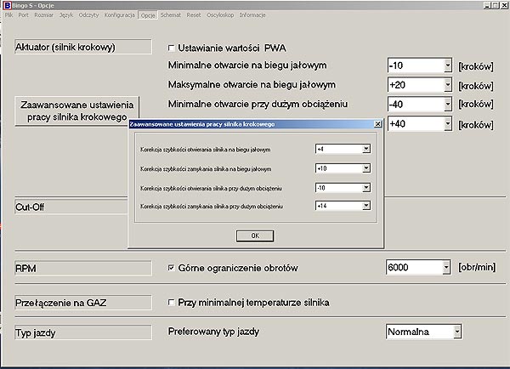Close the Bingo S main window
510x369 pixels.
coord(504,5)
